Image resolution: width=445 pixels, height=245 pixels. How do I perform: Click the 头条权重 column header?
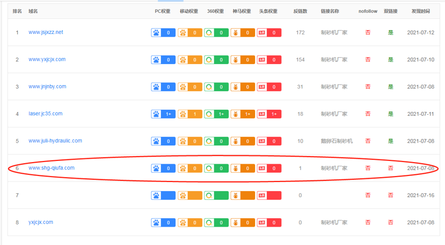point(268,11)
